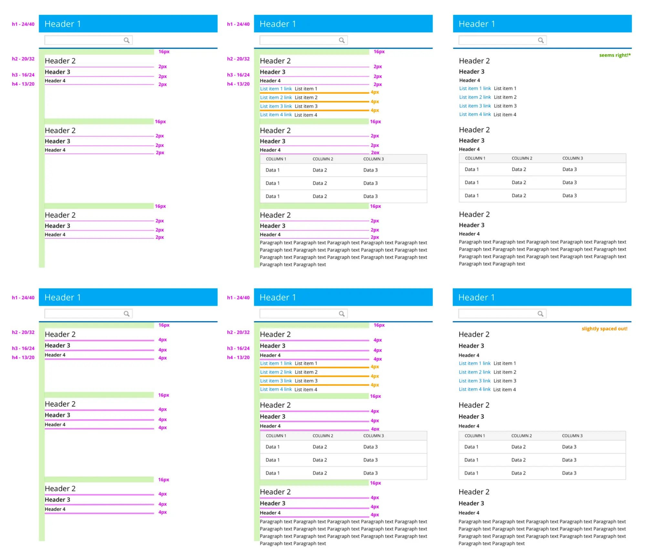Click search magnifier in bottom-middle annotated mockup
646x551 pixels.
click(x=342, y=314)
